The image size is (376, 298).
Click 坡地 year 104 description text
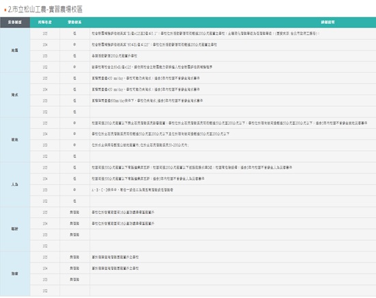[x=160, y=134]
